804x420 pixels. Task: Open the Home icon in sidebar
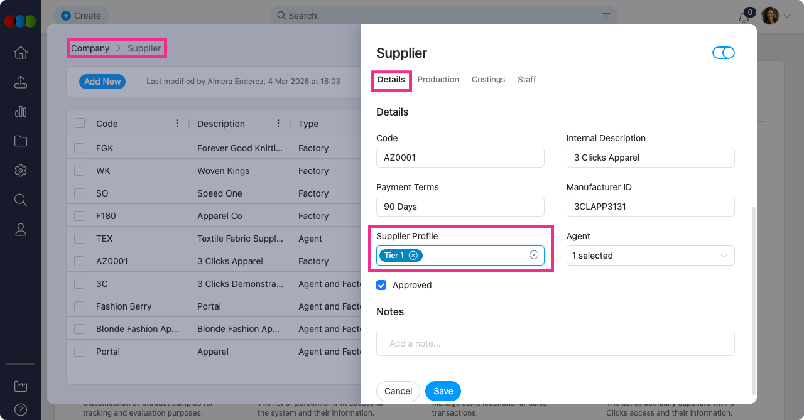(x=21, y=53)
